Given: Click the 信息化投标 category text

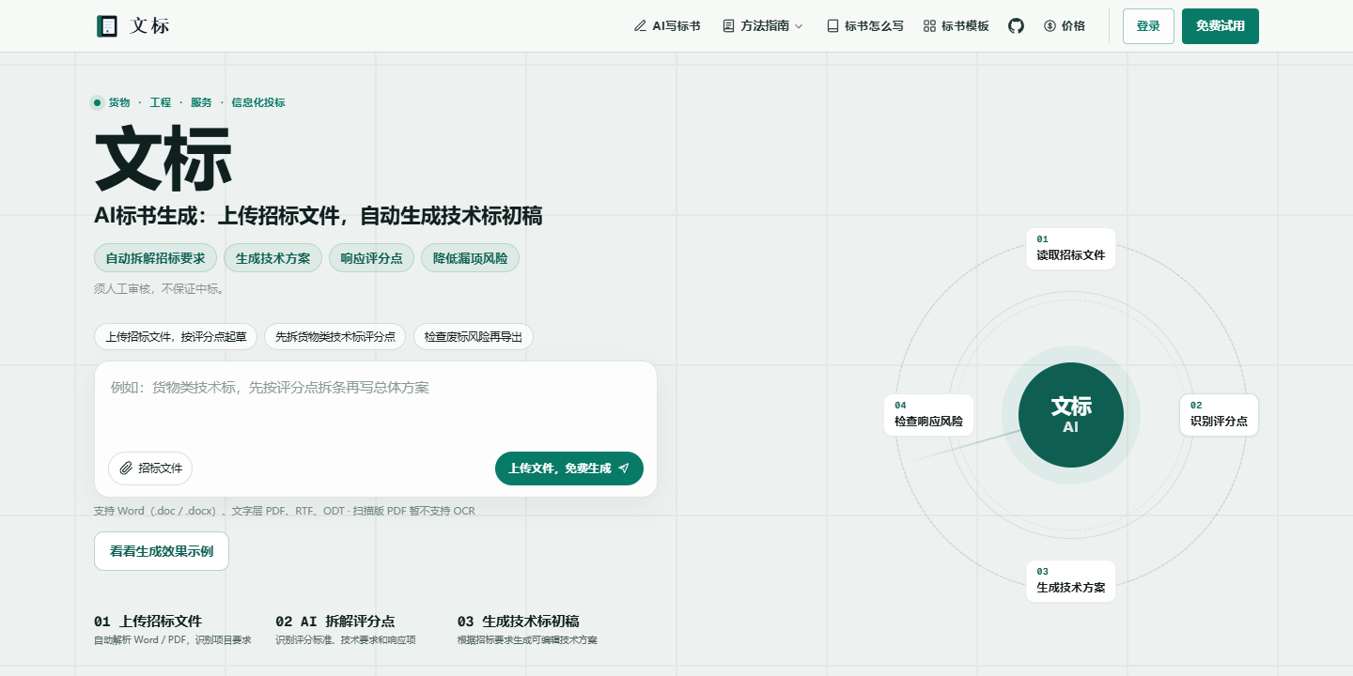Looking at the screenshot, I should 258,102.
